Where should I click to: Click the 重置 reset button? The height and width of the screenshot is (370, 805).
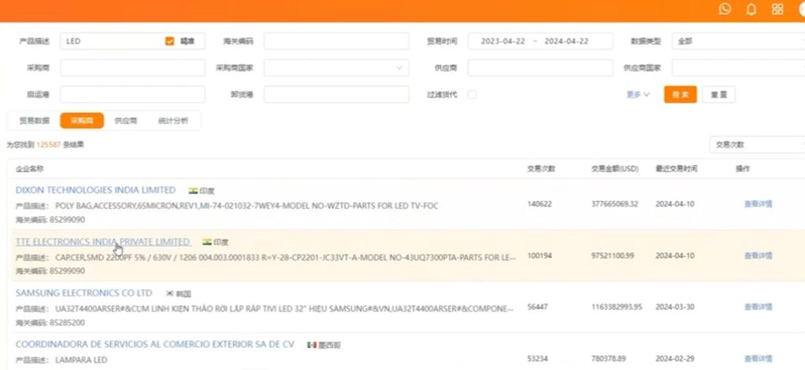[719, 94]
